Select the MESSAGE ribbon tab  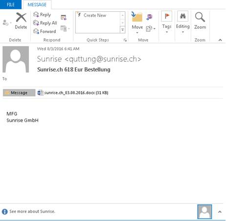37,5
